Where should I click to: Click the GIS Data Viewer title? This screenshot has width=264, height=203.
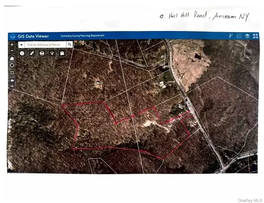pos(33,37)
